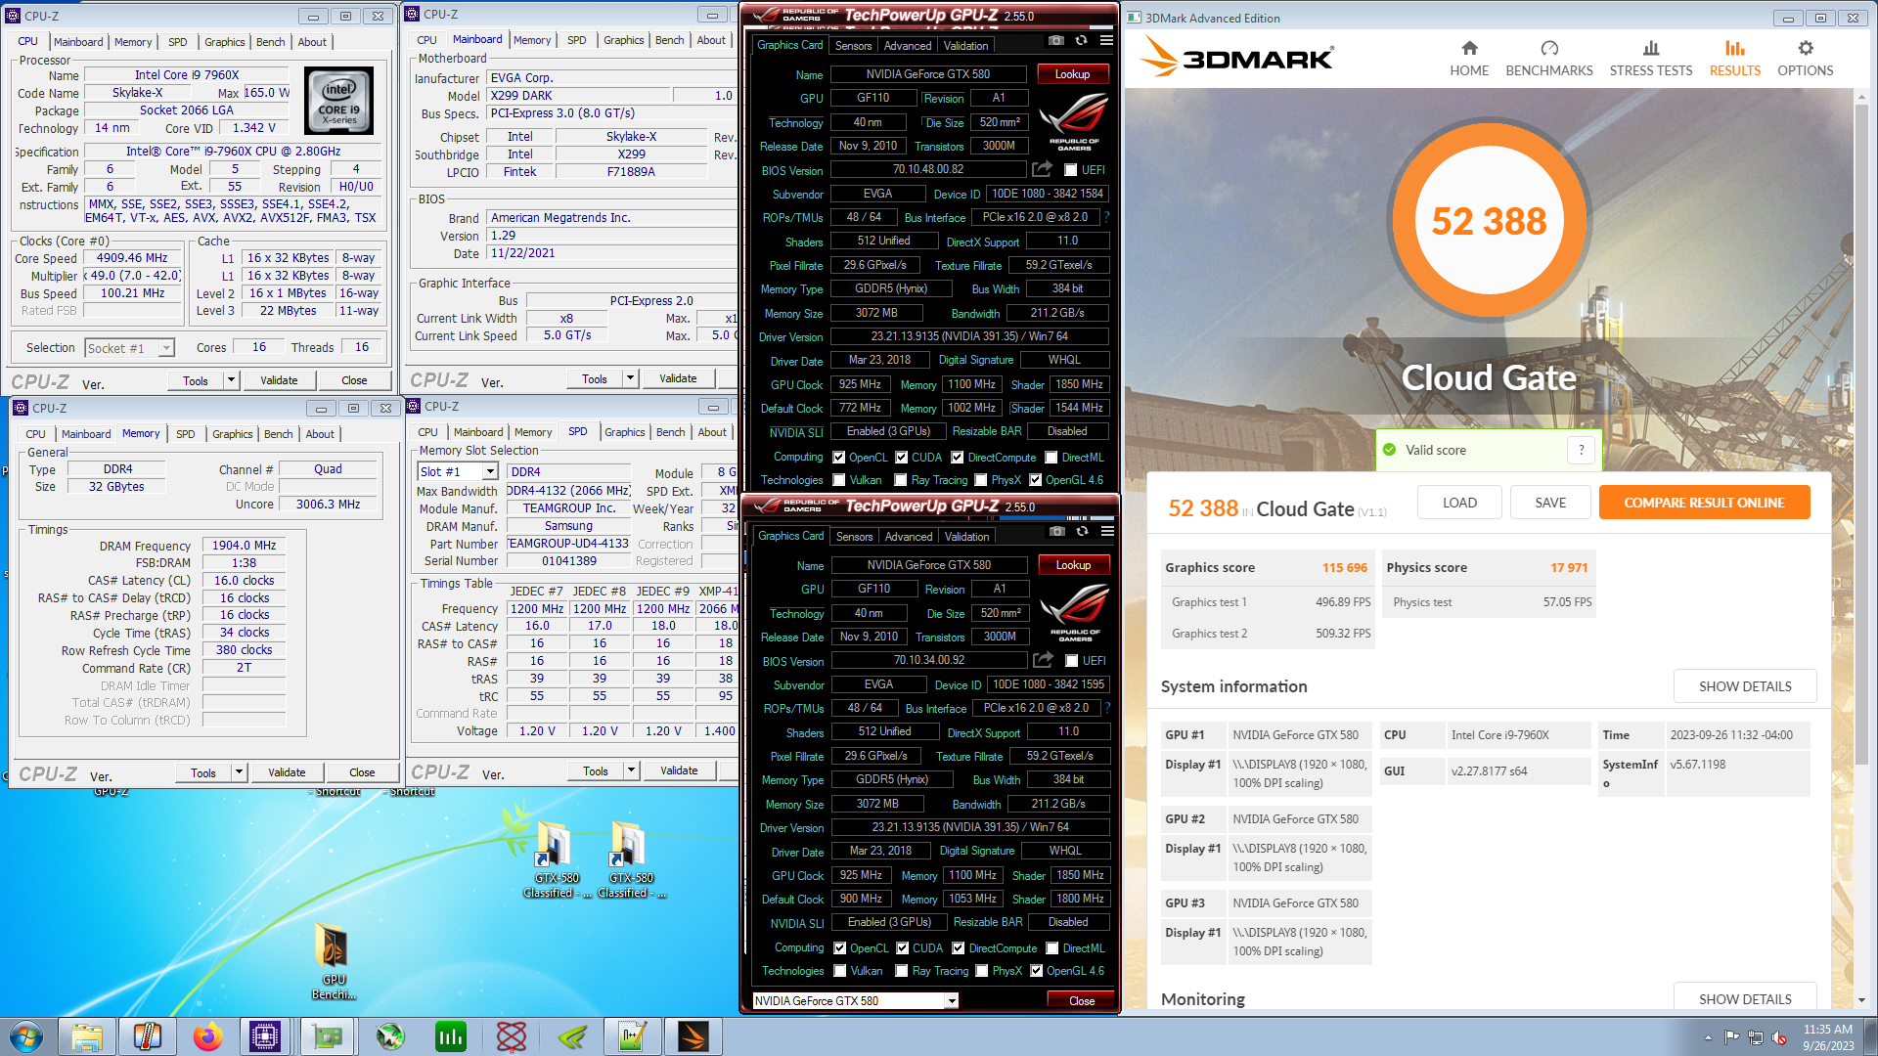
Task: Switch to SPD tab in CPU-Z Memory window
Action: click(185, 434)
